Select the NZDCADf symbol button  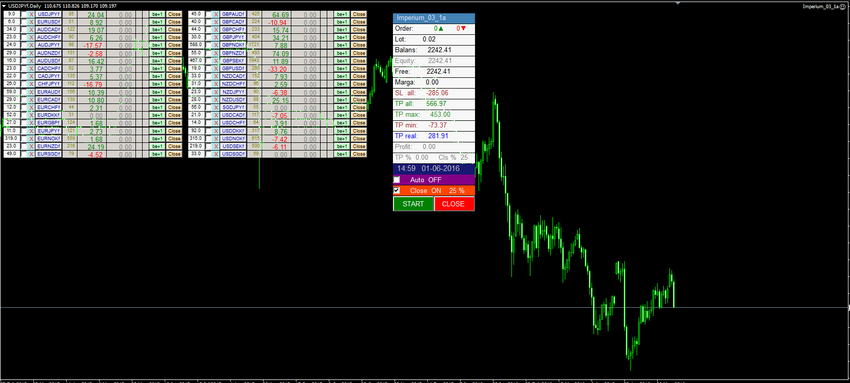233,76
